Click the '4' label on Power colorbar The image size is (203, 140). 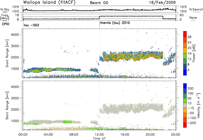pos(189,70)
